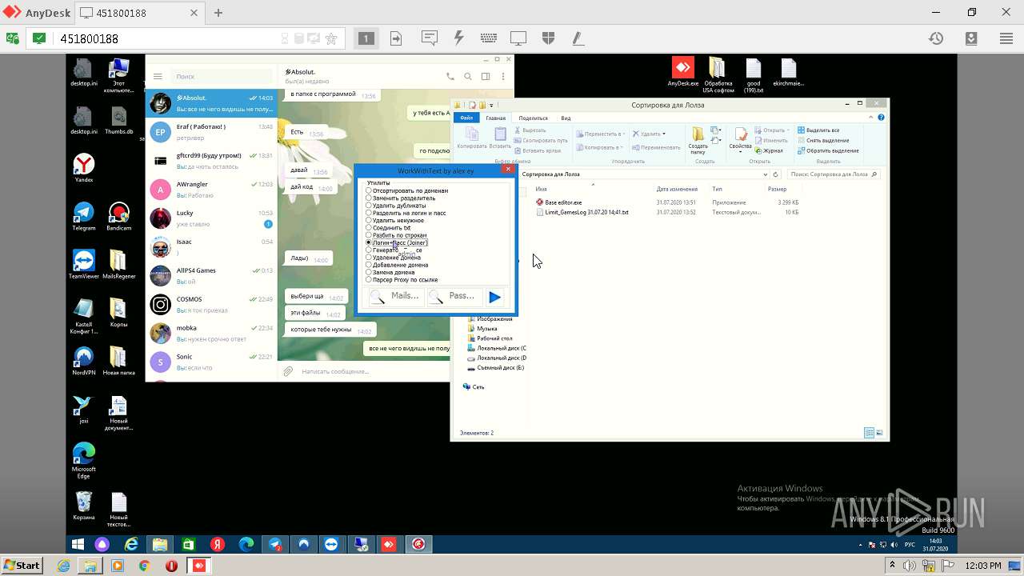The image size is (1024, 576).
Task: Click Выделить все in Explorer ribbon
Action: tap(818, 130)
